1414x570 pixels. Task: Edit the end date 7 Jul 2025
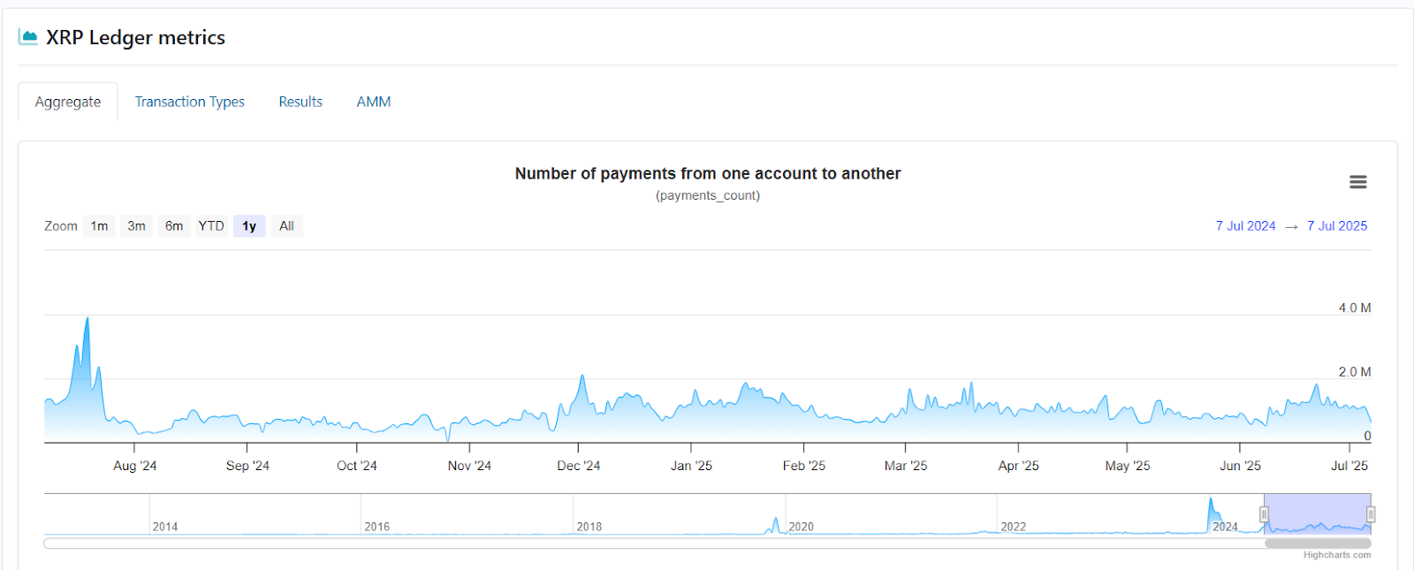[1337, 226]
